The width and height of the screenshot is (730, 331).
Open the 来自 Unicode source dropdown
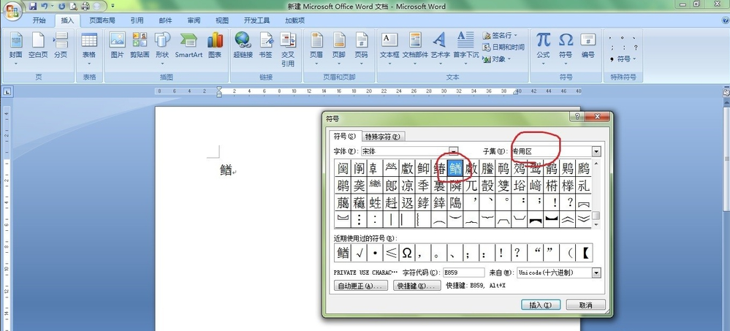pos(596,273)
